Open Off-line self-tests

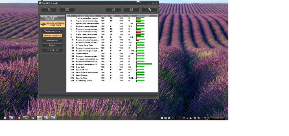[x=52, y=41]
